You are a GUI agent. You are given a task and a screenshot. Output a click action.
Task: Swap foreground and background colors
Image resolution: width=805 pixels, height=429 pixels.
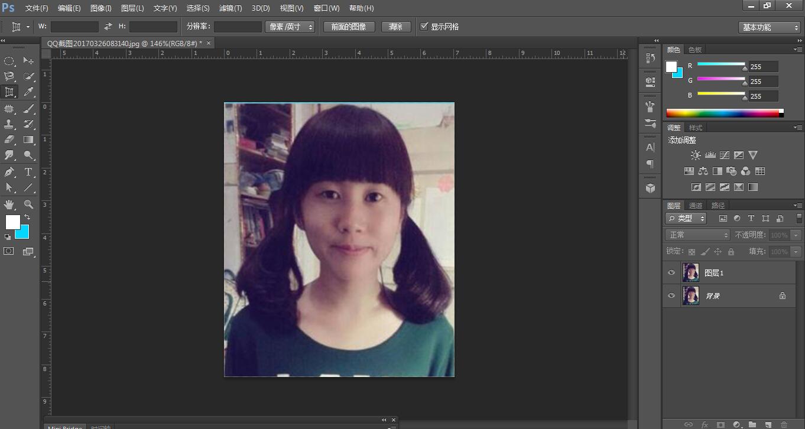(27, 217)
